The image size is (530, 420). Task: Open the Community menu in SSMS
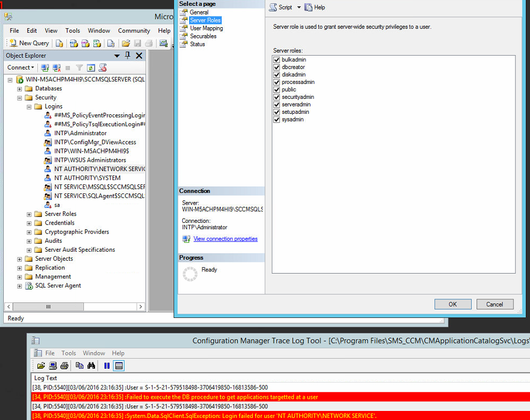tap(134, 30)
